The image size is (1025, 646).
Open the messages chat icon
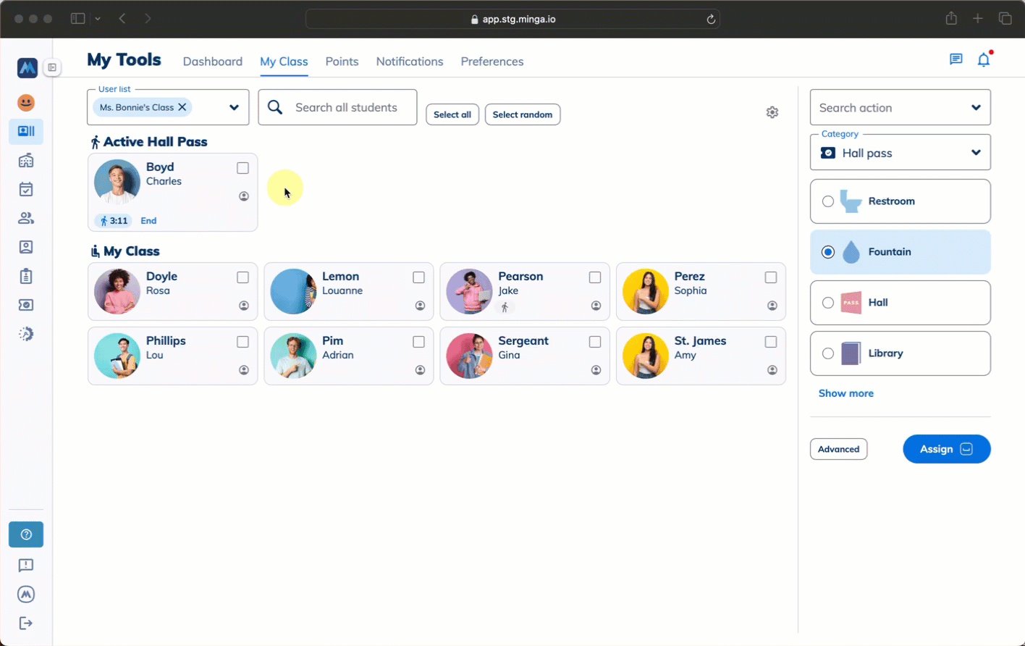pyautogui.click(x=956, y=59)
